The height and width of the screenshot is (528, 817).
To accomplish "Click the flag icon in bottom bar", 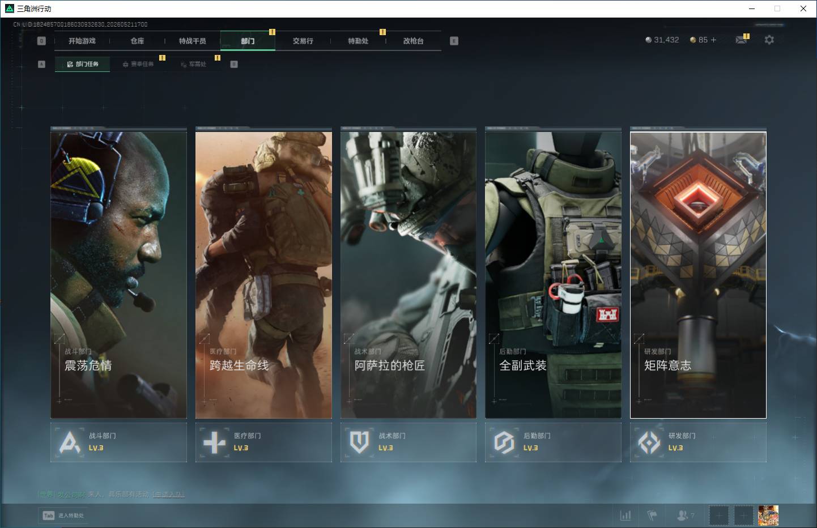I will pos(652,516).
